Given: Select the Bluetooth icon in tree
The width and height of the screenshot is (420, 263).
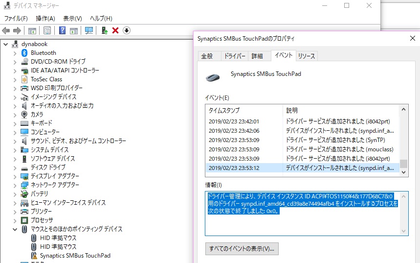Looking at the screenshot, I should point(24,53).
